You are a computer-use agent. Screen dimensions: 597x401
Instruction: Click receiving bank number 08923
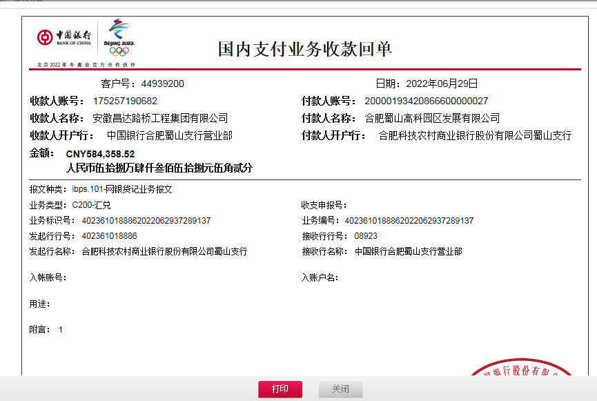366,236
